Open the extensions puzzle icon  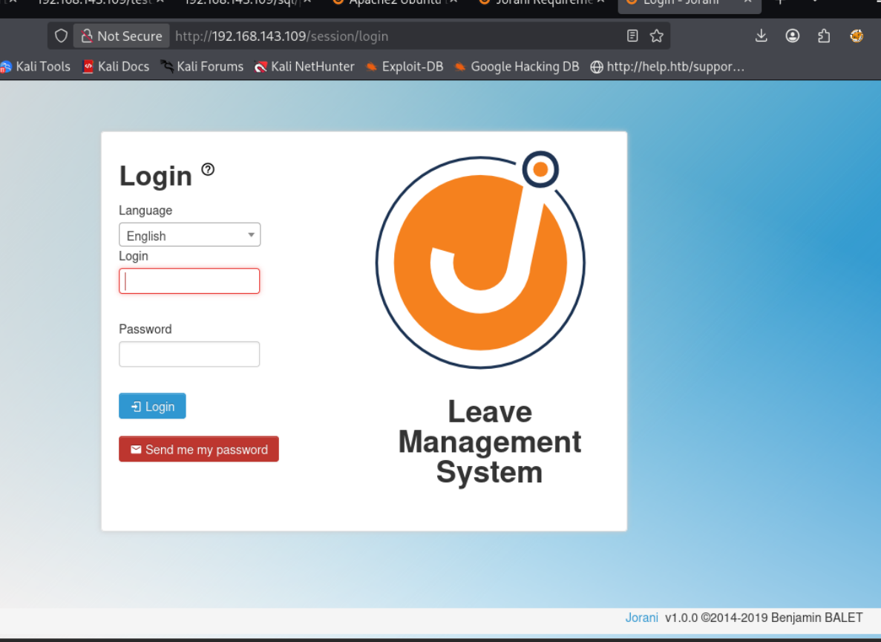824,36
